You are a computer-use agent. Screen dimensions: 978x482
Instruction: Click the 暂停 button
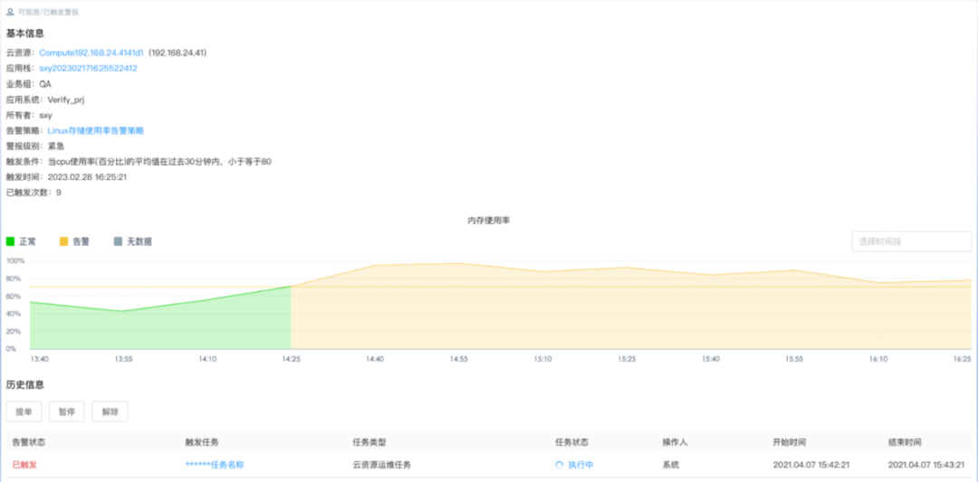pyautogui.click(x=67, y=411)
